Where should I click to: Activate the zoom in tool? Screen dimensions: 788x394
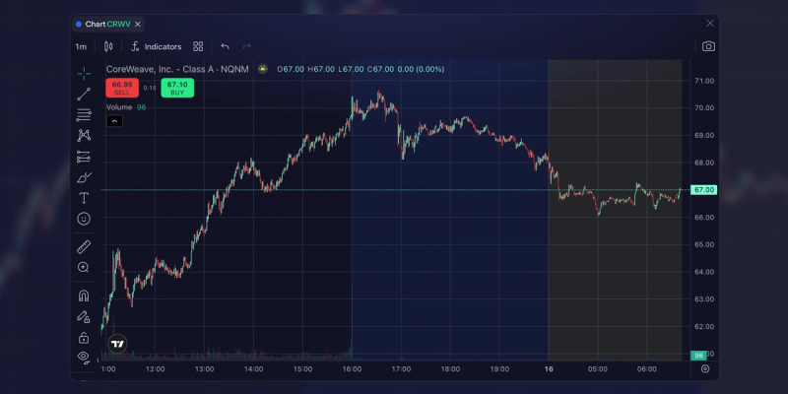(x=84, y=267)
